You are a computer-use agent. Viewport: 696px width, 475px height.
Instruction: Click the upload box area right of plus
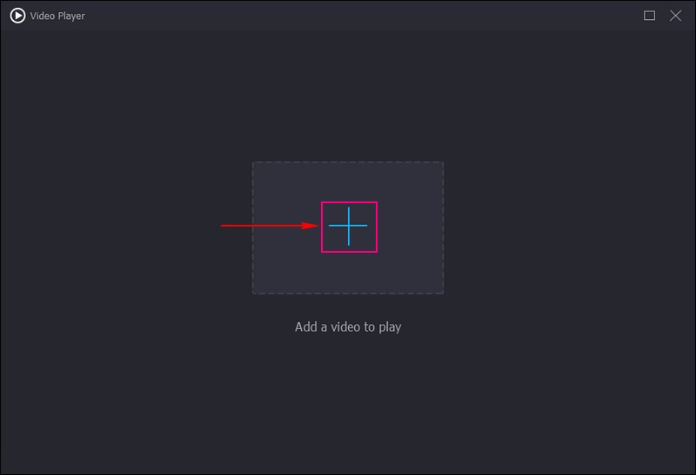coord(409,226)
